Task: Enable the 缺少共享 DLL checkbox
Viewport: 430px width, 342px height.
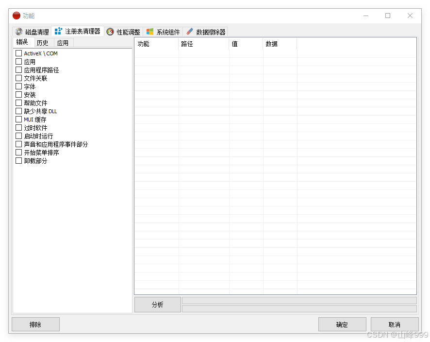Action: tap(18, 111)
